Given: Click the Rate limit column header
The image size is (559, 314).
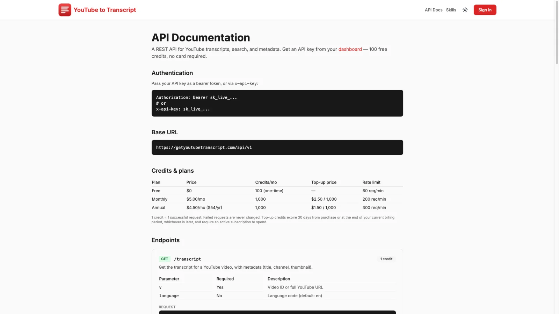Looking at the screenshot, I should [371, 182].
